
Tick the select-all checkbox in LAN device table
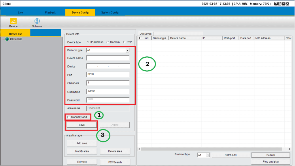coord(141,38)
